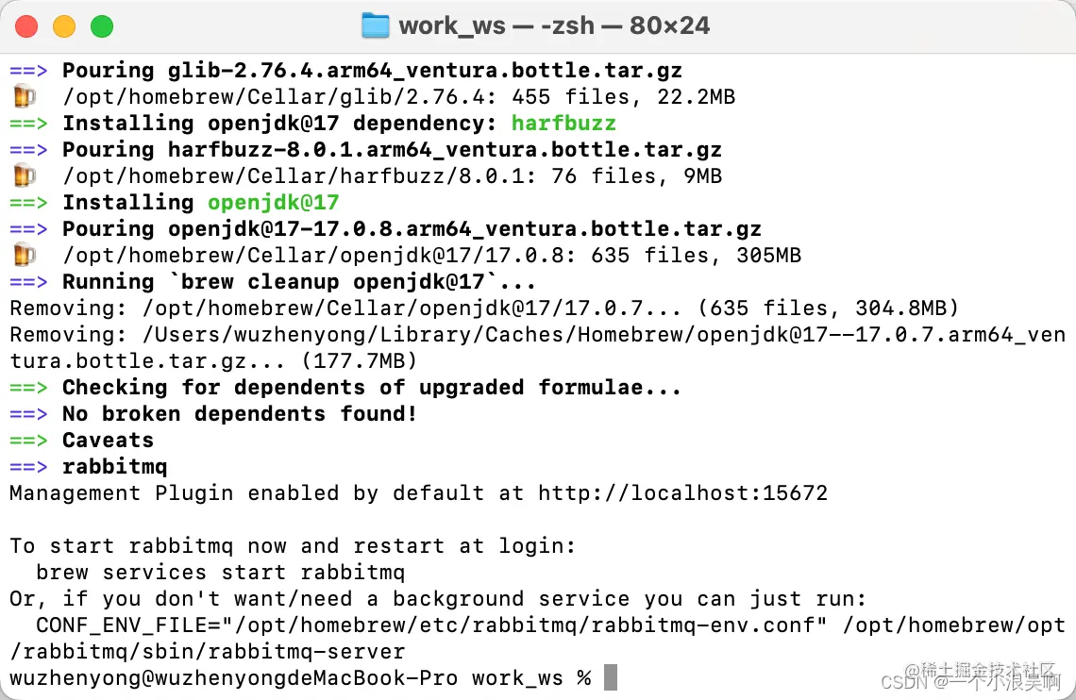This screenshot has height=700, width=1076.
Task: Click the line starting 'Or, if you don't want/need'
Action: (x=438, y=598)
